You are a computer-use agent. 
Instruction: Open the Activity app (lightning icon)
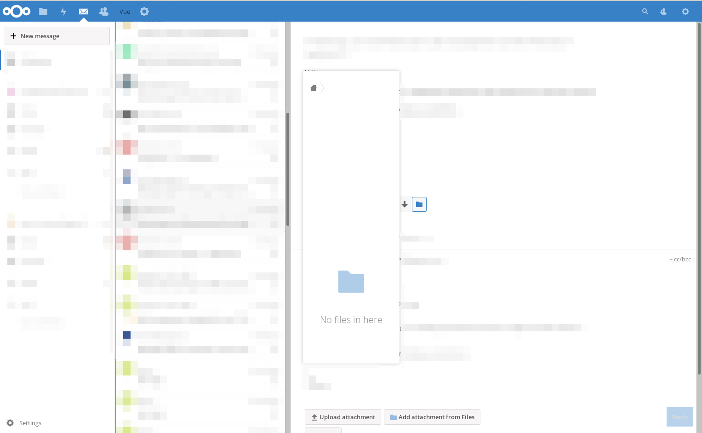pyautogui.click(x=63, y=11)
